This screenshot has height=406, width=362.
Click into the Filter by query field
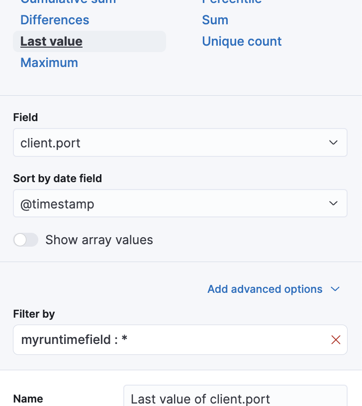click(x=169, y=340)
